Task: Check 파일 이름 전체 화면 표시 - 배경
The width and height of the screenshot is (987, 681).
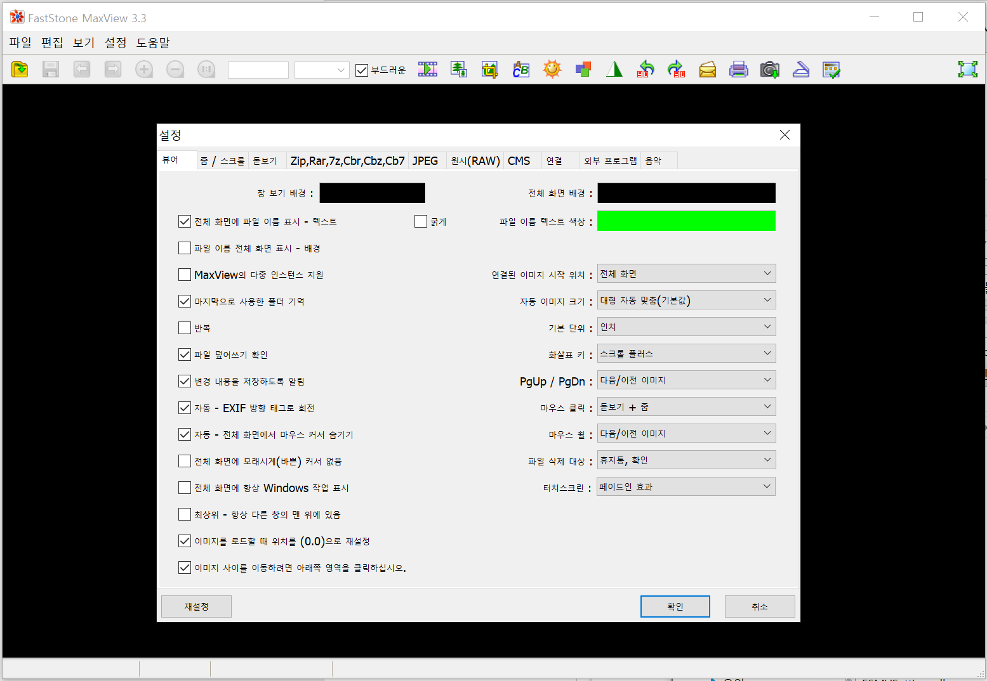Action: tap(185, 248)
